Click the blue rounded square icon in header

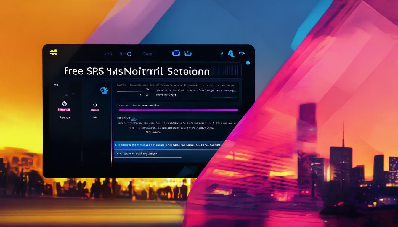coord(176,53)
